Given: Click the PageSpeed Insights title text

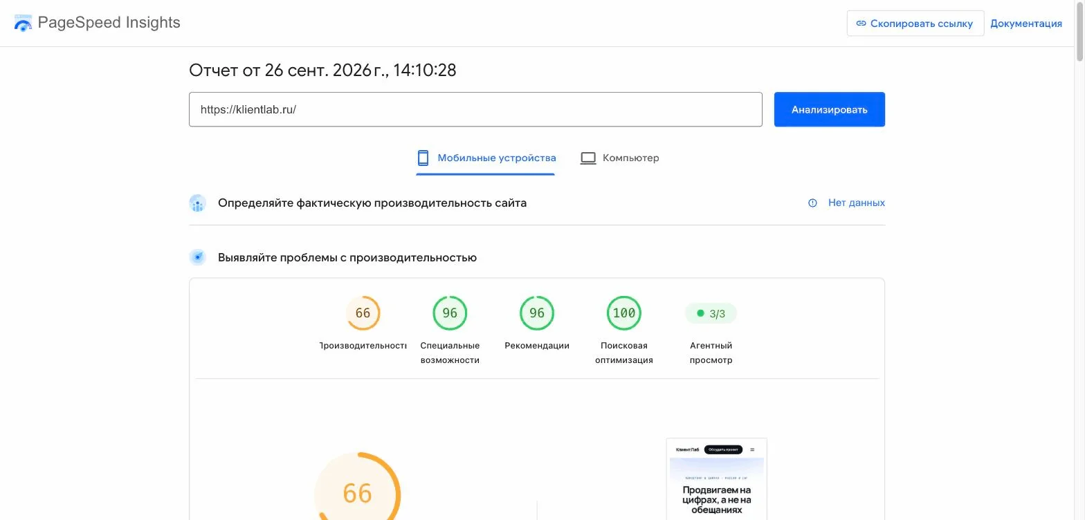Looking at the screenshot, I should pyautogui.click(x=109, y=23).
